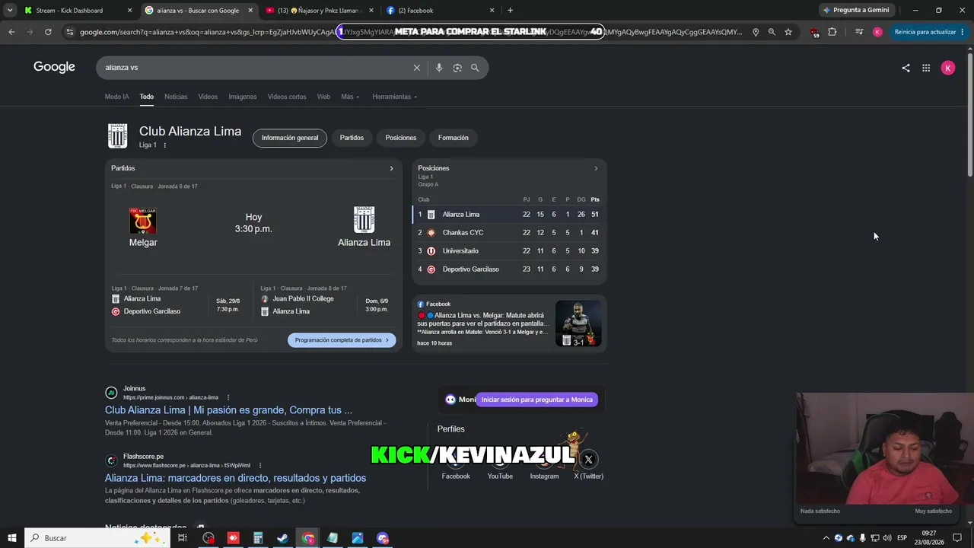Expand the Partidos panel arrow
The image size is (974, 548).
pyautogui.click(x=391, y=168)
